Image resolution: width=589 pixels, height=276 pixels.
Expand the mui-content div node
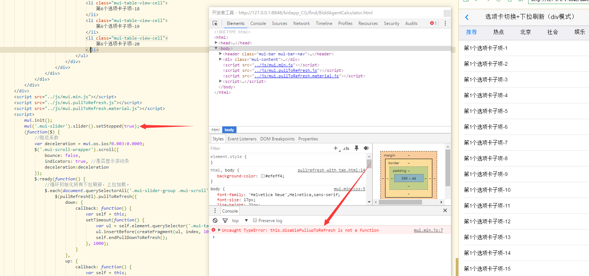[220, 59]
